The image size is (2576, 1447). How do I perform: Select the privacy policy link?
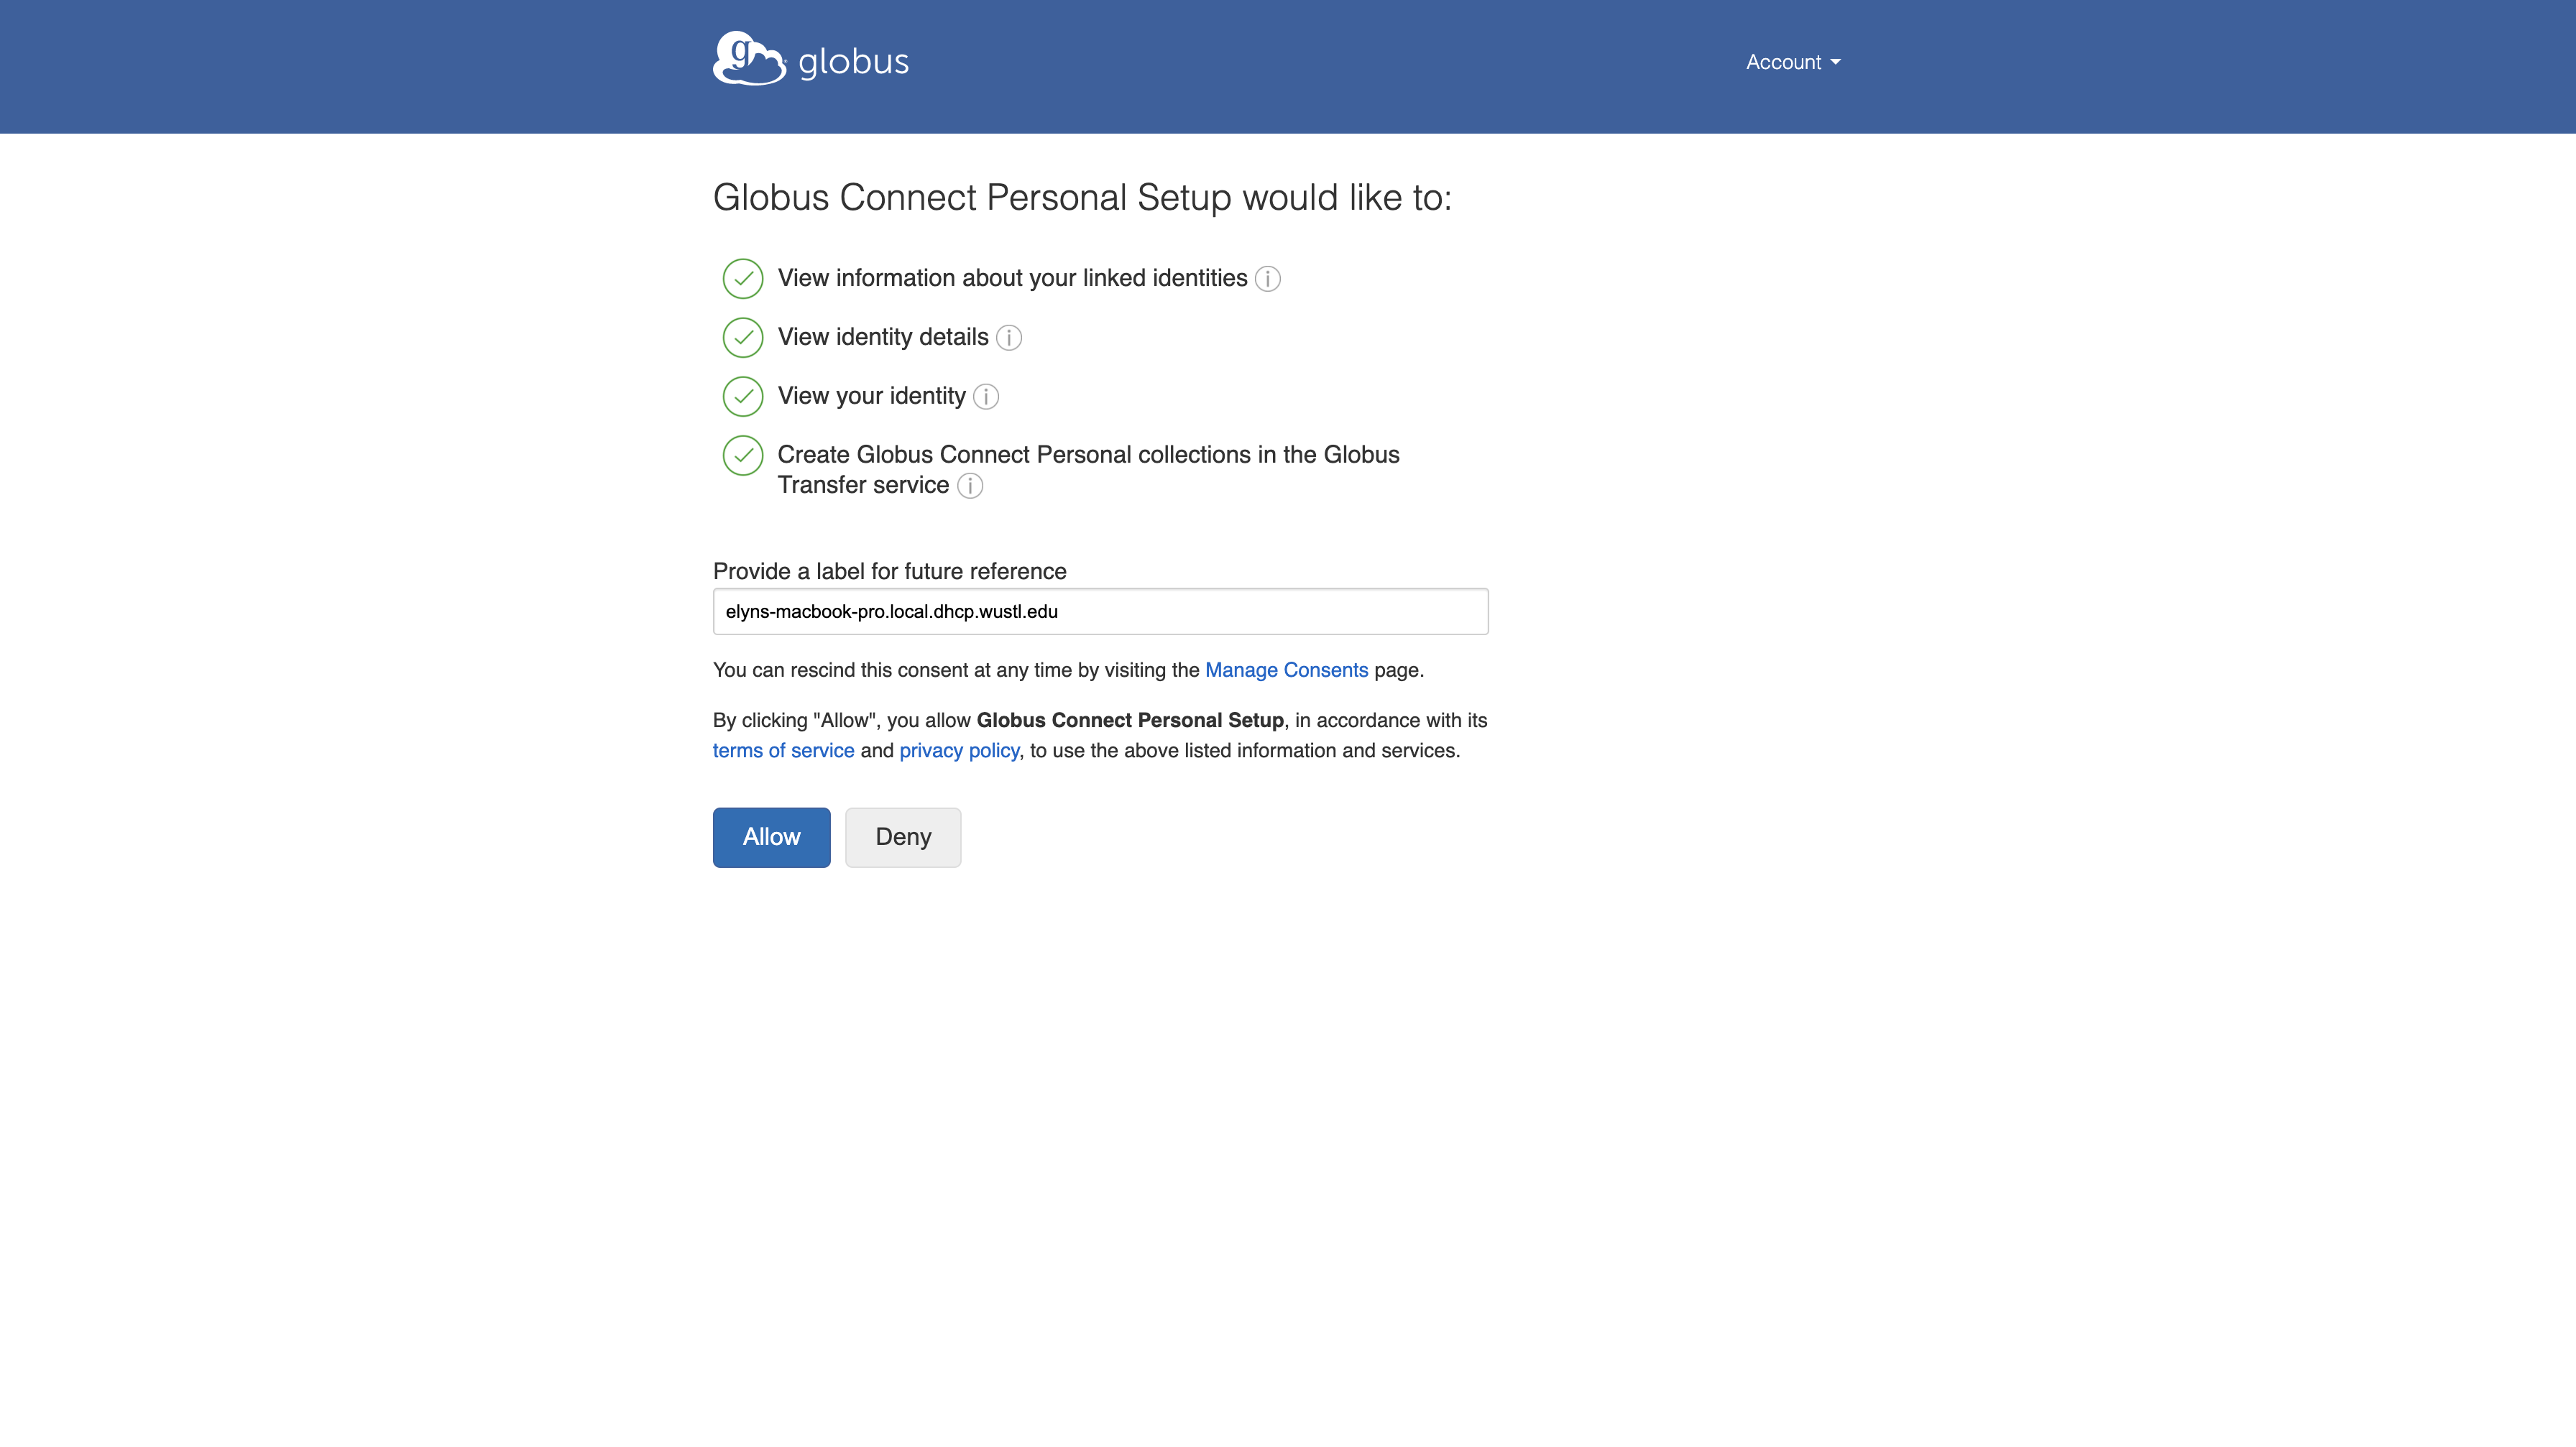tap(959, 750)
